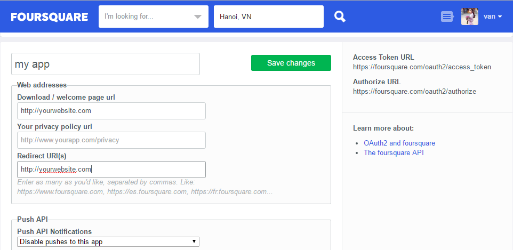
Task: Click the "my app" name field
Action: [x=106, y=64]
